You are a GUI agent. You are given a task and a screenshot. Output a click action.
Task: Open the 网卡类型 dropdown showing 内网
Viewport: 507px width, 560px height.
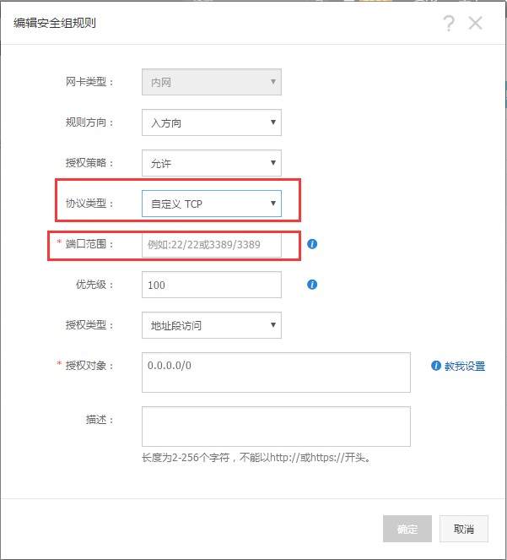[x=212, y=82]
